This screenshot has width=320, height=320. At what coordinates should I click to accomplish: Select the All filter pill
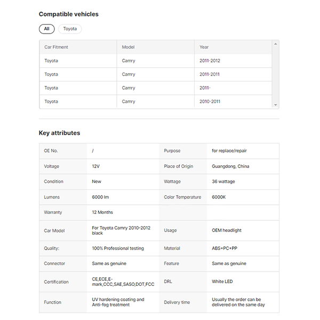pos(46,29)
